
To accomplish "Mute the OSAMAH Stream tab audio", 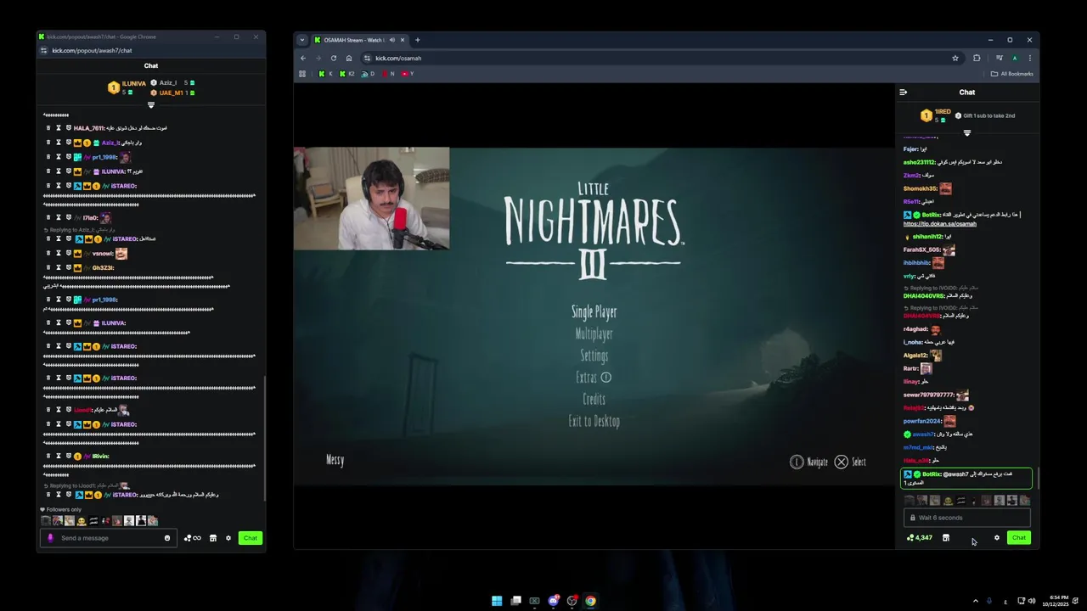I will pos(391,40).
